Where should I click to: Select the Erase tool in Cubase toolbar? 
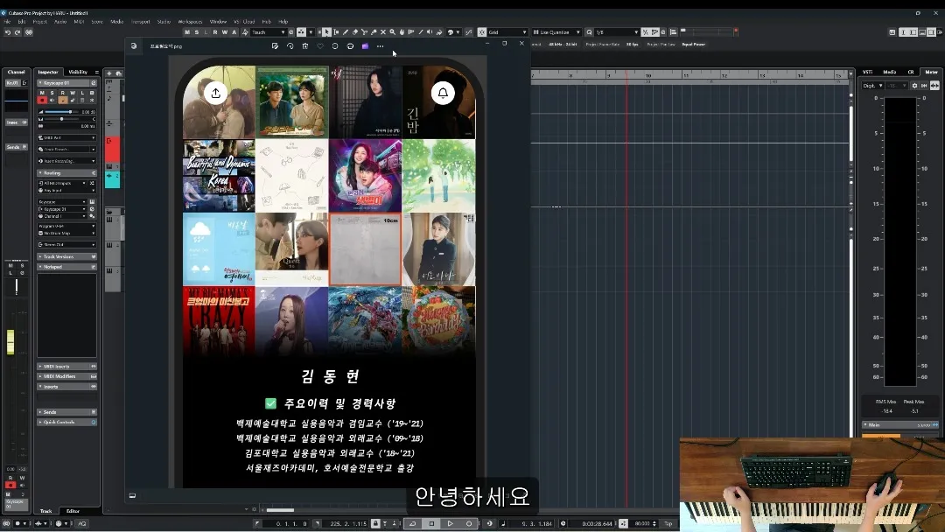coord(355,31)
